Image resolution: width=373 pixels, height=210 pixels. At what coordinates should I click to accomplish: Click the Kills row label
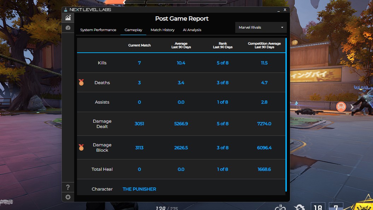[x=102, y=63]
